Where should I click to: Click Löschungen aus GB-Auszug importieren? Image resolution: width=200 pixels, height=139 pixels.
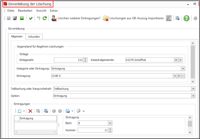tap(133, 18)
